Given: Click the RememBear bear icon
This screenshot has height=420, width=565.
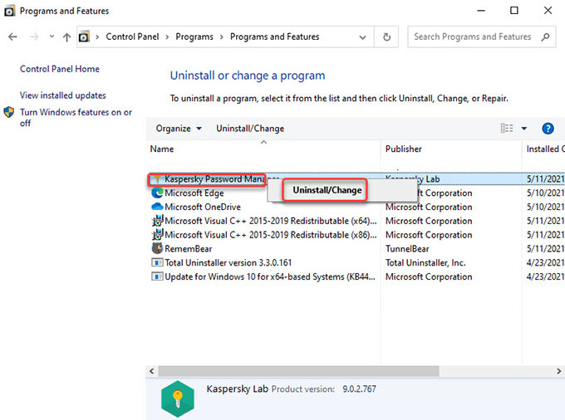Looking at the screenshot, I should (157, 248).
